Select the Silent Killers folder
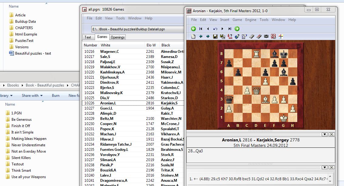 [x=21, y=158]
